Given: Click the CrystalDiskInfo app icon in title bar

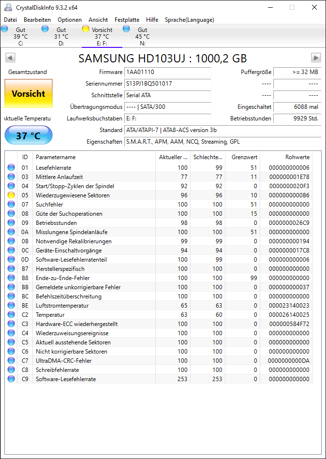Looking at the screenshot, I should 9,7.
